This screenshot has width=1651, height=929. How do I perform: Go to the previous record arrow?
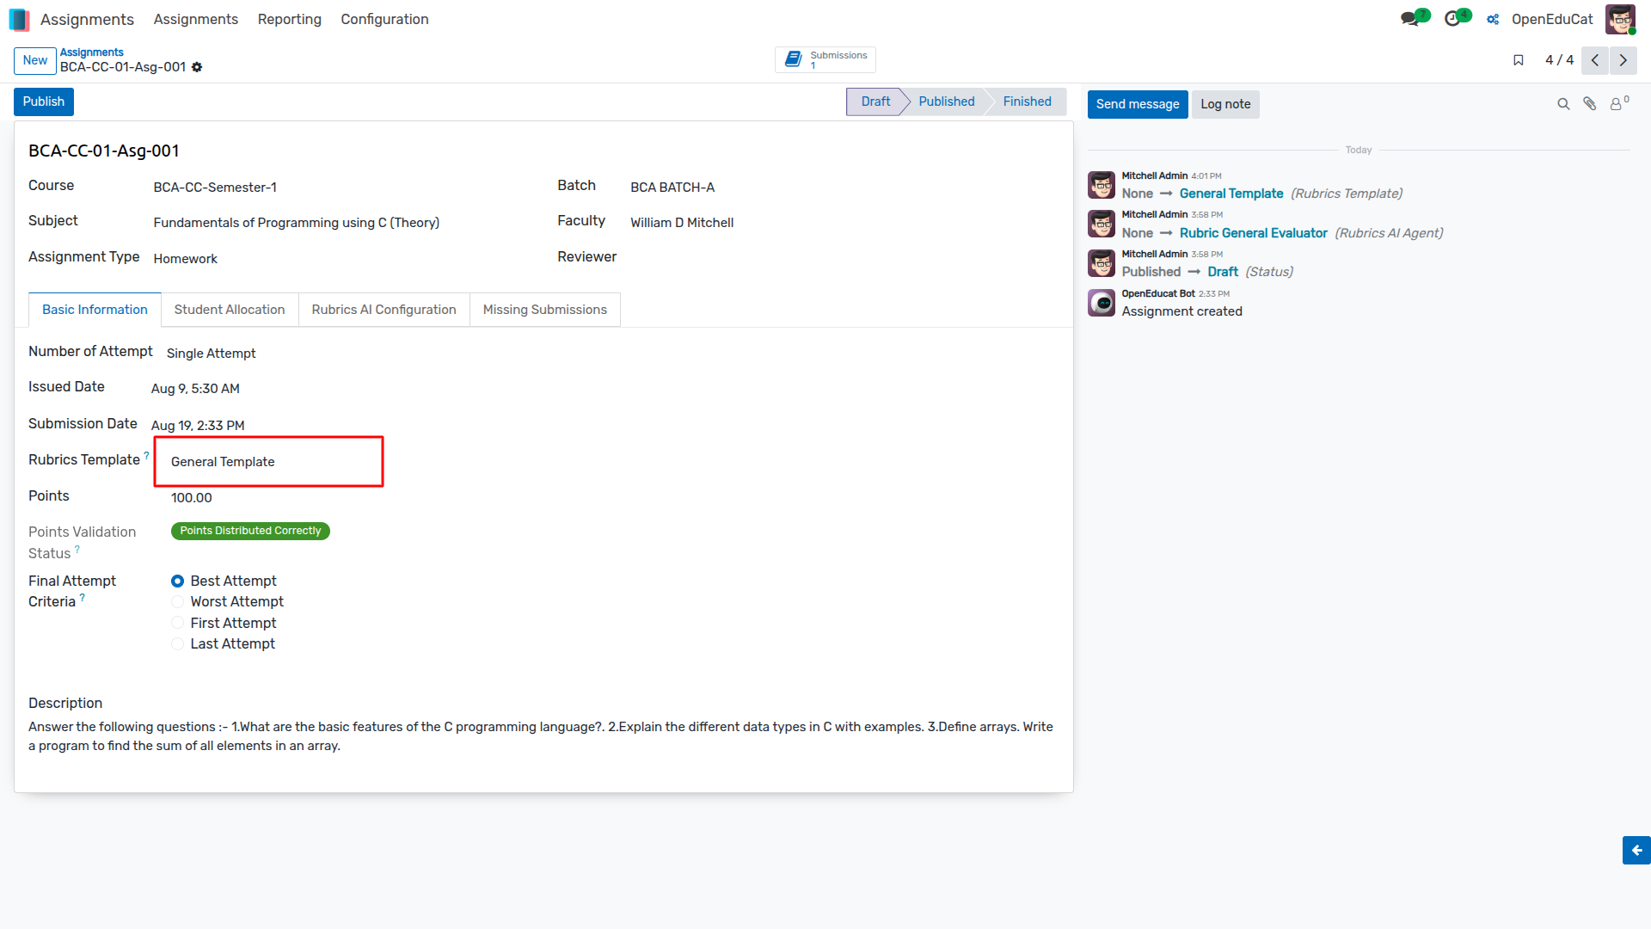point(1595,60)
